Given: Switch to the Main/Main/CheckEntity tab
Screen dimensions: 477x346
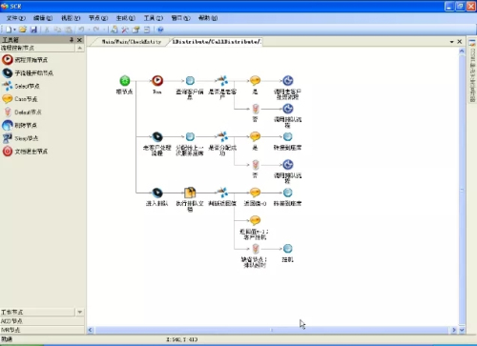Looking at the screenshot, I should click(x=131, y=42).
